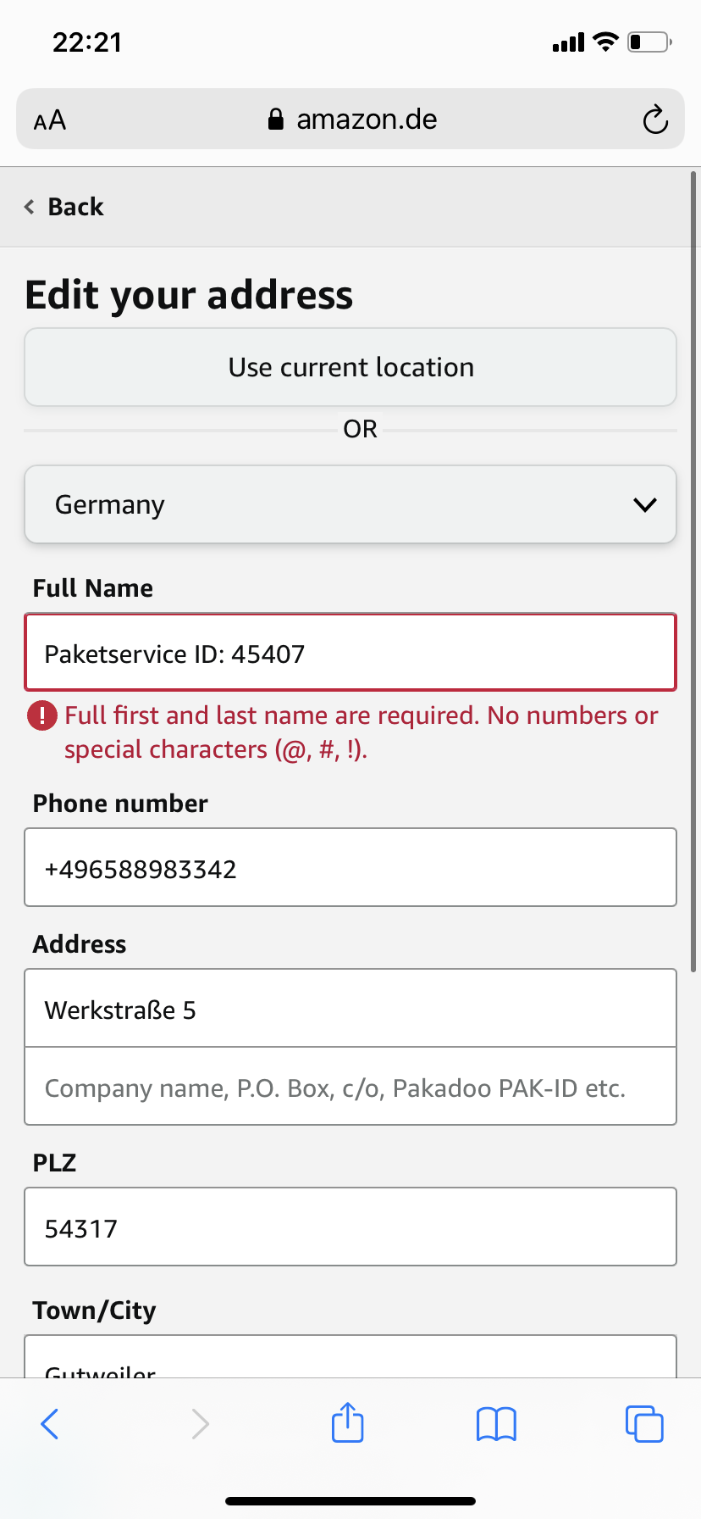Select the Phone number input field
The image size is (701, 1519).
[350, 867]
